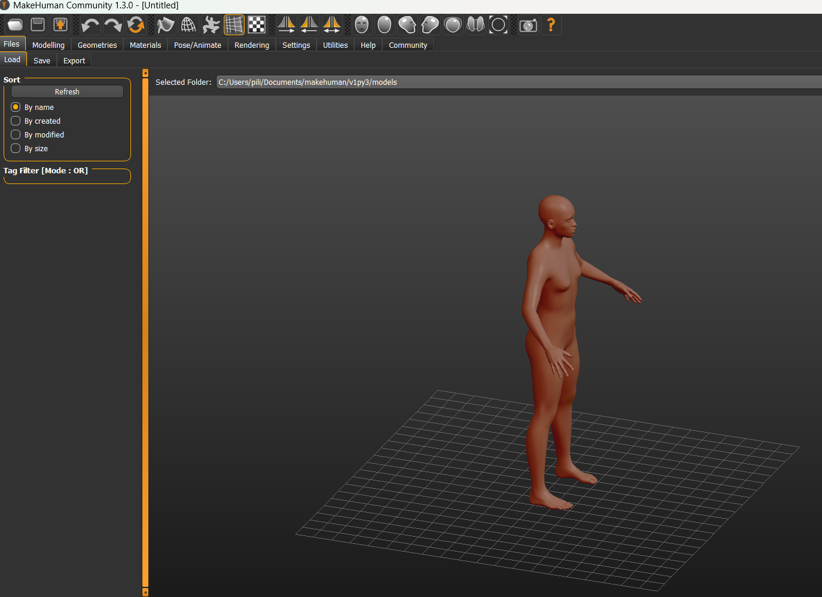822x597 pixels.
Task: Open the Modelling tab
Action: pos(48,45)
